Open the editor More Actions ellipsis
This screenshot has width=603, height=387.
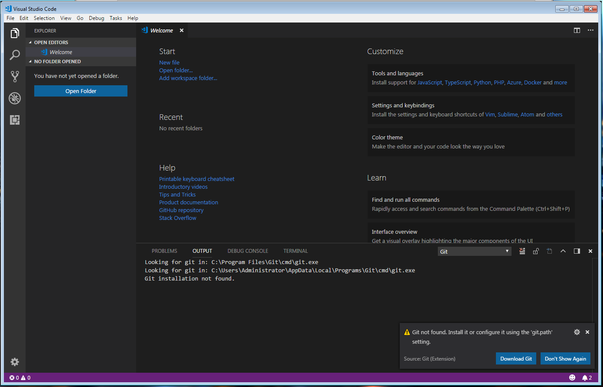click(x=590, y=30)
